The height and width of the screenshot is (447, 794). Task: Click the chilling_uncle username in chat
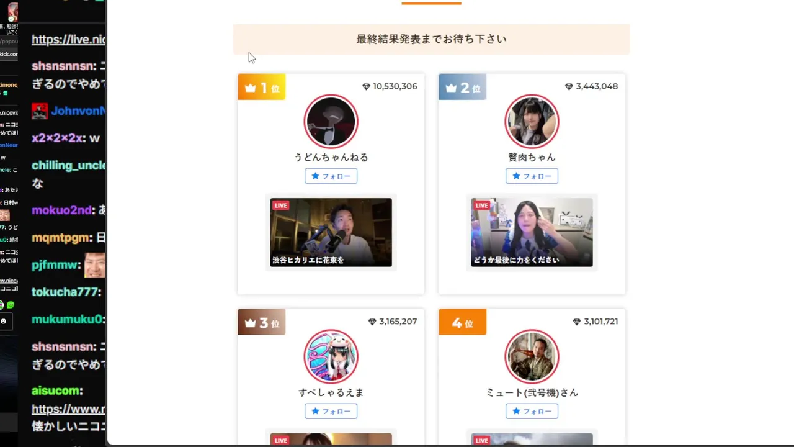tap(68, 166)
